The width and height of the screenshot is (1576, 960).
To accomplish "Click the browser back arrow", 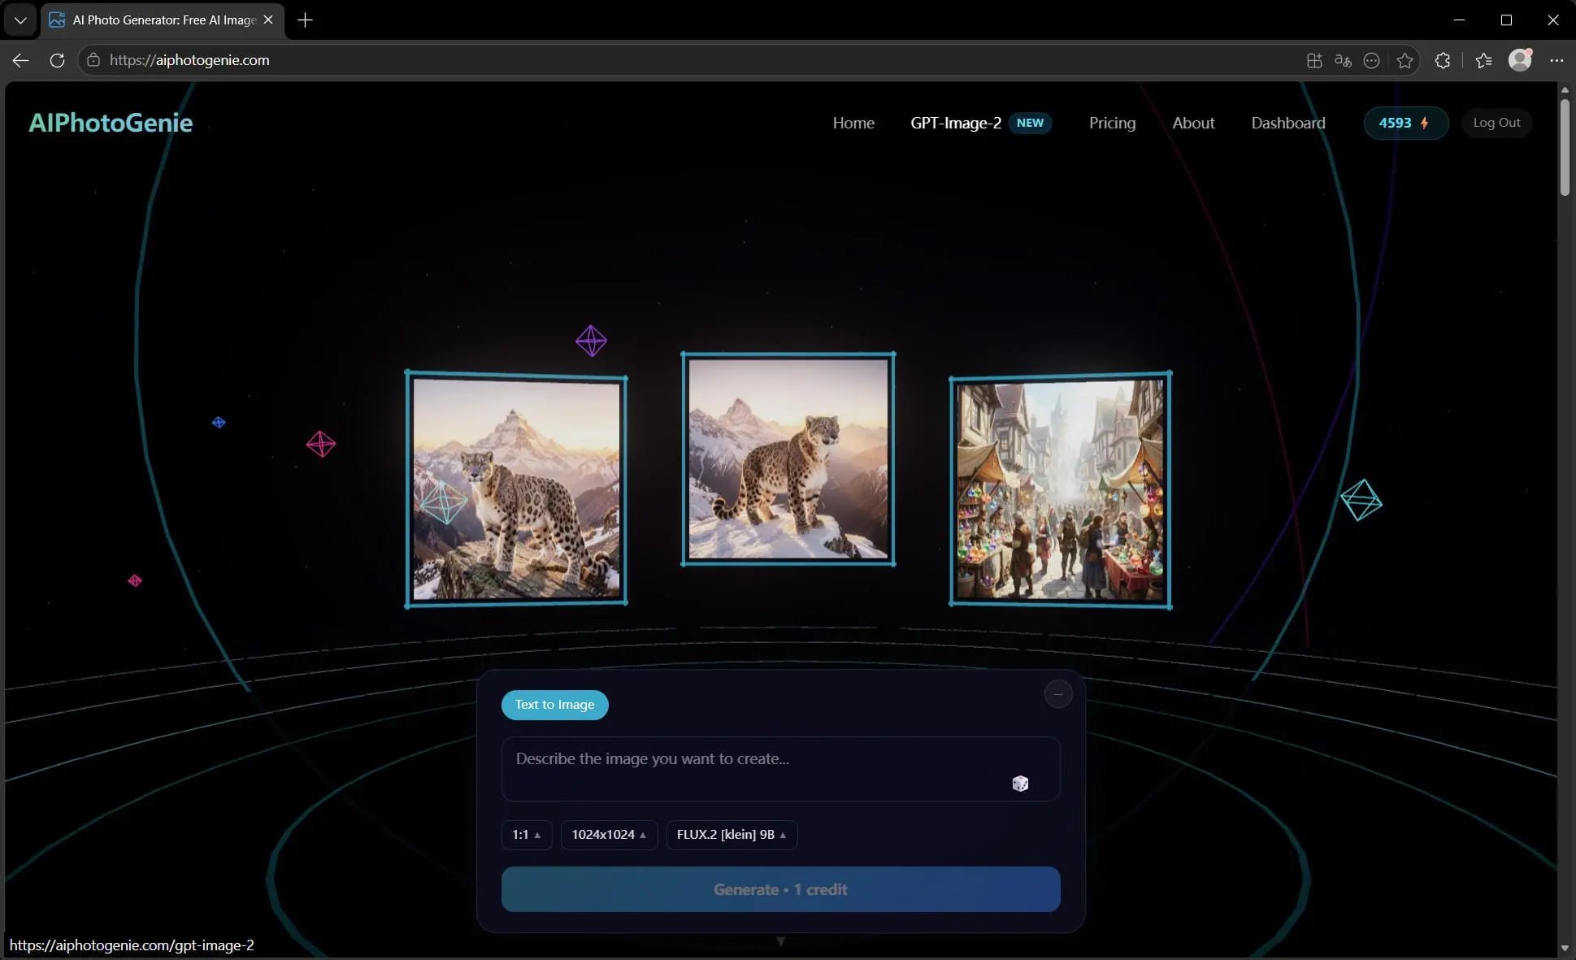I will [20, 60].
